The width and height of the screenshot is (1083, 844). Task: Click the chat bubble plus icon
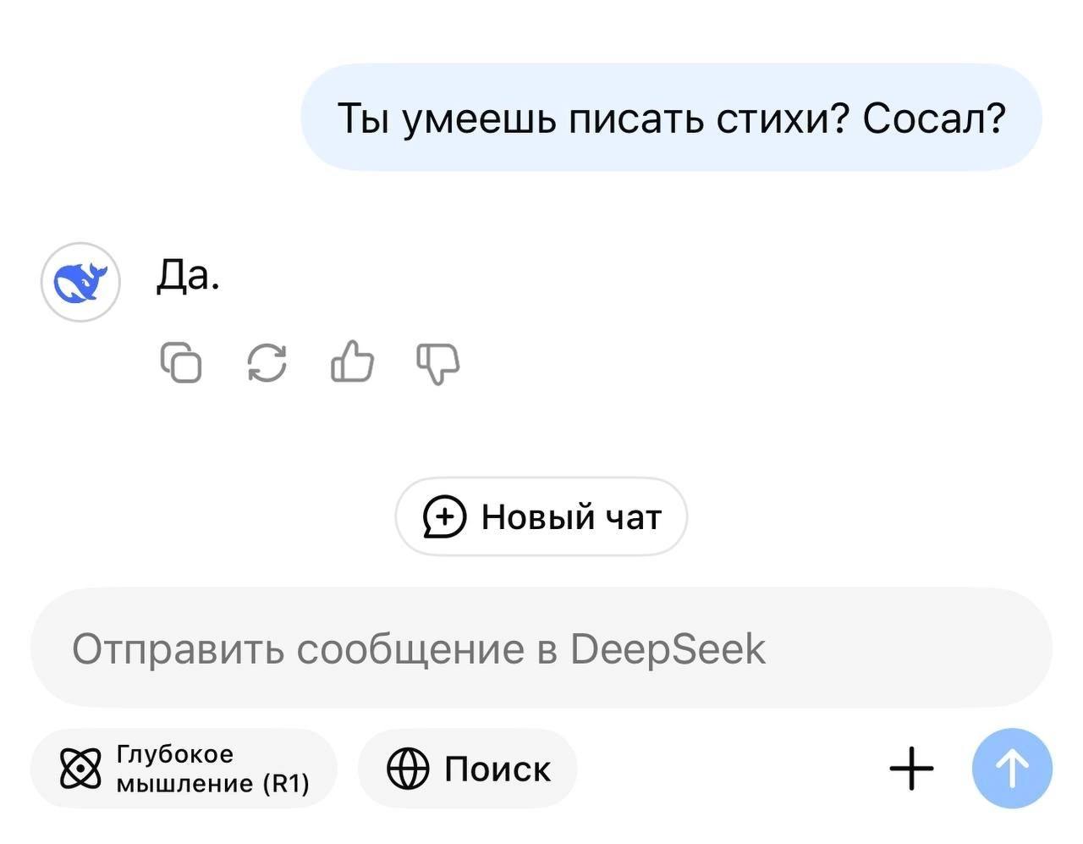coord(444,516)
